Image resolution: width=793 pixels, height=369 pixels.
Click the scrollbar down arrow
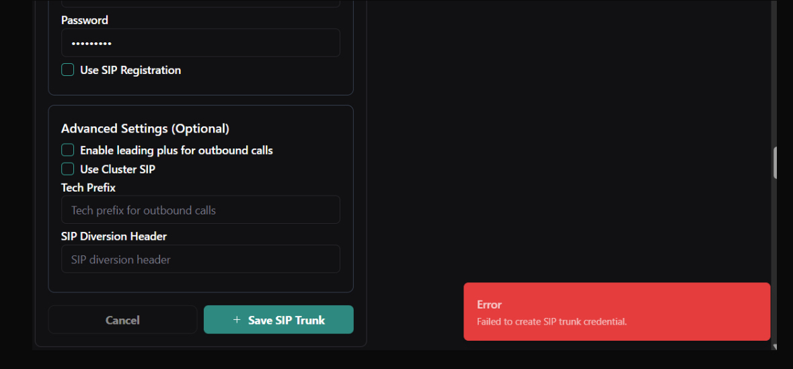coord(775,347)
